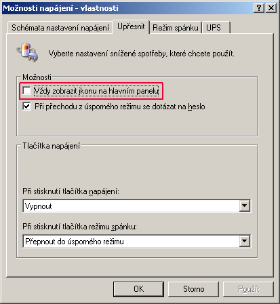280x304 pixels.
Task: Uncheck the password prompt on resume checkbox
Action: 26,107
